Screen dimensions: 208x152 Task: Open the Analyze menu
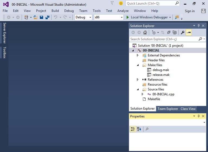123,11
